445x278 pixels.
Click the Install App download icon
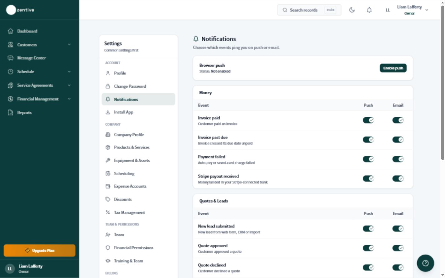pos(108,112)
